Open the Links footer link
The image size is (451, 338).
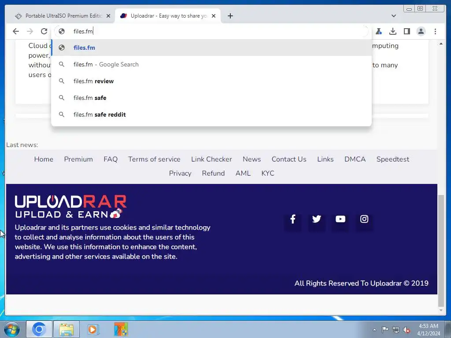[325, 159]
